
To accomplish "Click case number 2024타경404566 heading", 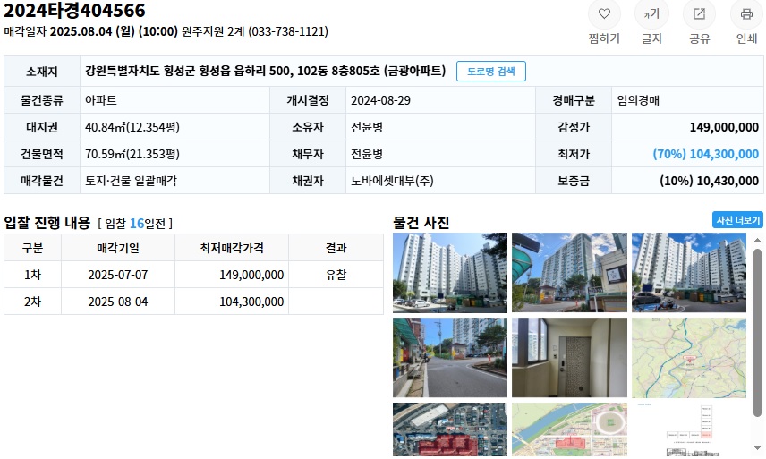I will click(75, 11).
